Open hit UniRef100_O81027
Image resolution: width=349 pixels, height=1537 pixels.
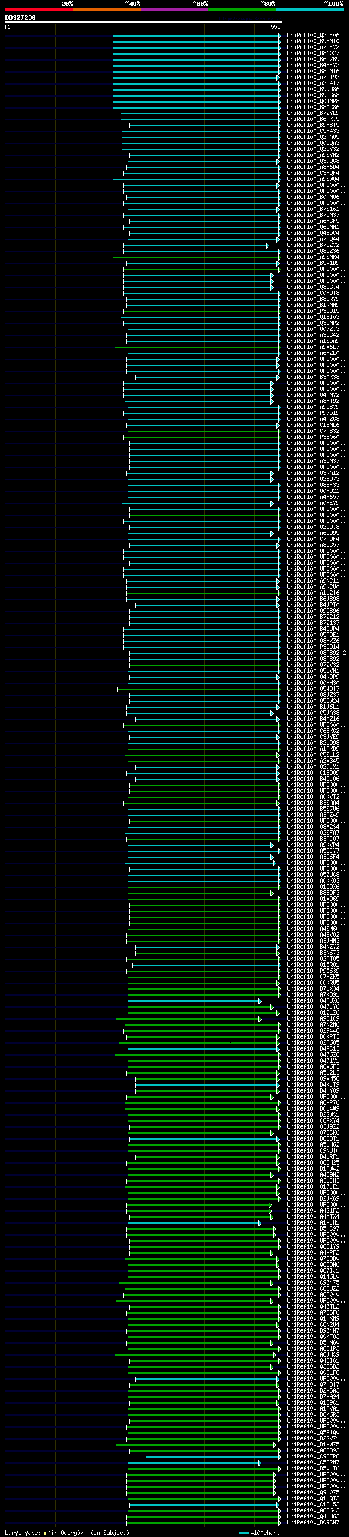pyautogui.click(x=312, y=53)
